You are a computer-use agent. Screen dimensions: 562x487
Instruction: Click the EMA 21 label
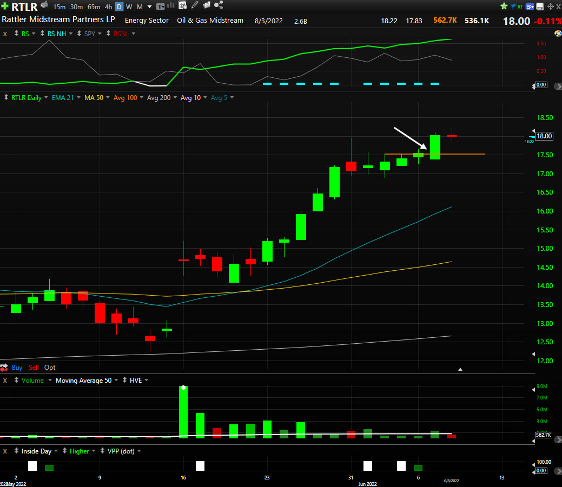click(x=63, y=97)
